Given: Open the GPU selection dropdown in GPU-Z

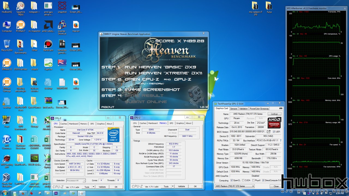Looking at the screenshot, I should [x=234, y=186].
